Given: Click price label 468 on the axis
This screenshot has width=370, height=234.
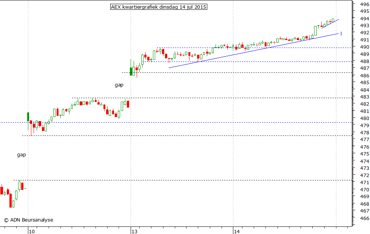Looking at the screenshot, I should click(365, 203).
